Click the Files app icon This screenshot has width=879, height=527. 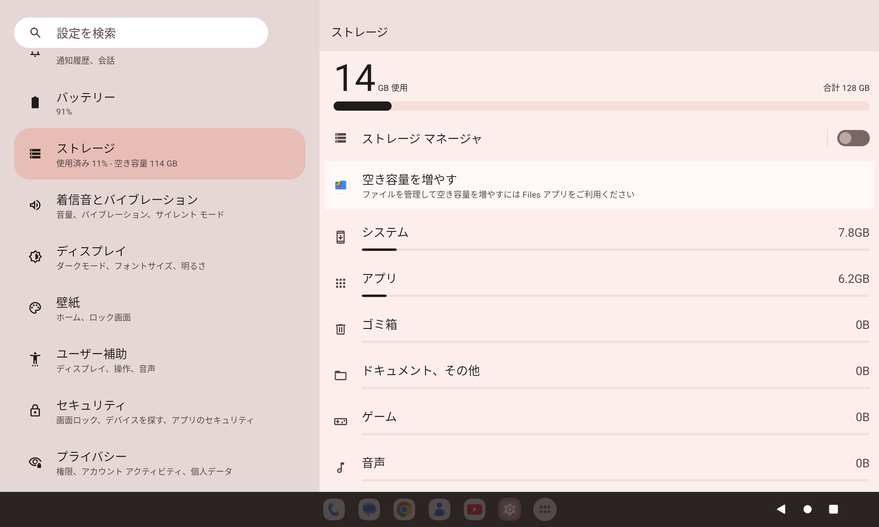341,185
